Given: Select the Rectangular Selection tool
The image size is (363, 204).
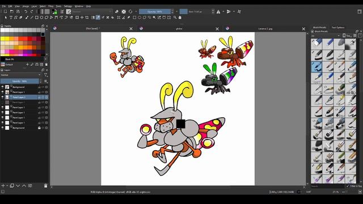Looking at the screenshot, I should (x=134, y=18).
